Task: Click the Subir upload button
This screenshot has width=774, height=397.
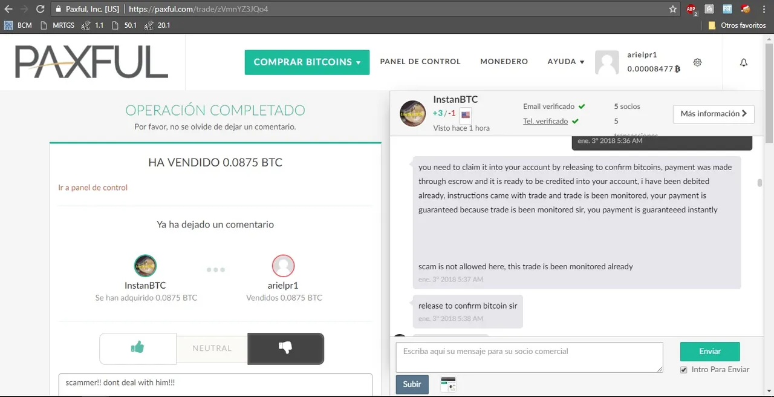Action: [412, 385]
